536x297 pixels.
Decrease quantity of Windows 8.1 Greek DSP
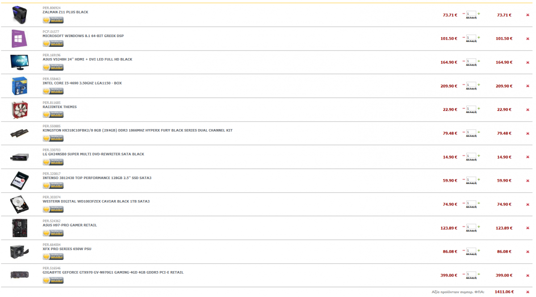tap(464, 38)
